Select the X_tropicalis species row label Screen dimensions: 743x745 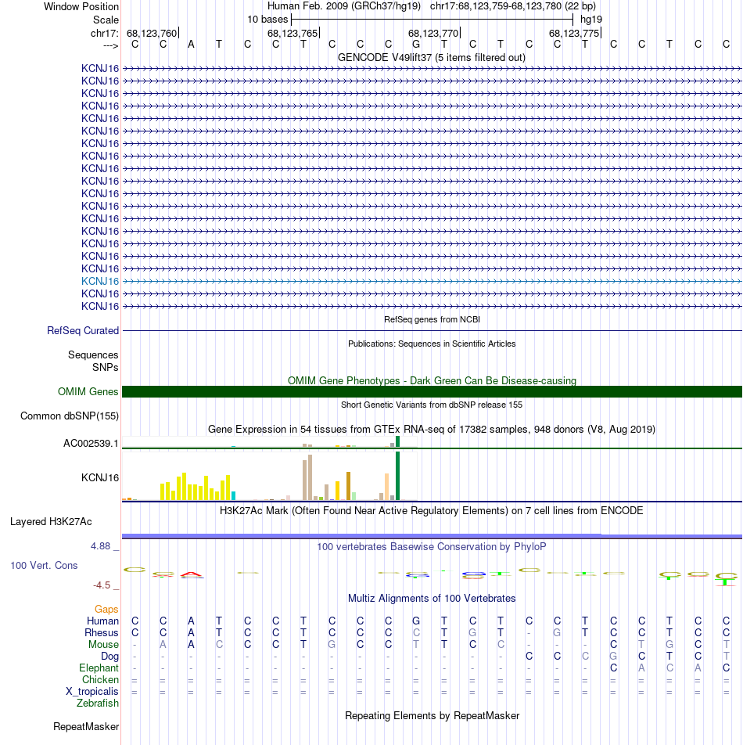click(92, 691)
